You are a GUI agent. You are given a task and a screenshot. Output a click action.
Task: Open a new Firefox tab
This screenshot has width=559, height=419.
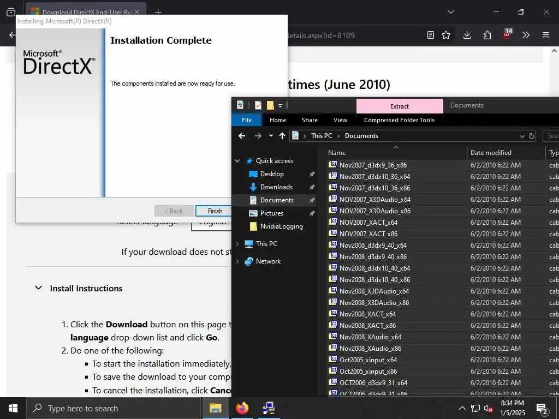[158, 12]
